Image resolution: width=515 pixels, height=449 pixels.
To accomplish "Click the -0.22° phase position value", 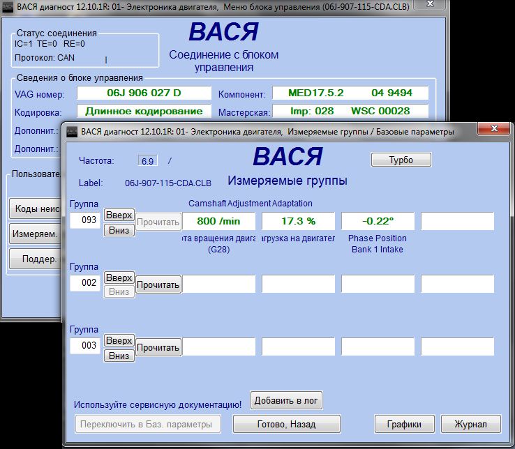I will [x=378, y=221].
